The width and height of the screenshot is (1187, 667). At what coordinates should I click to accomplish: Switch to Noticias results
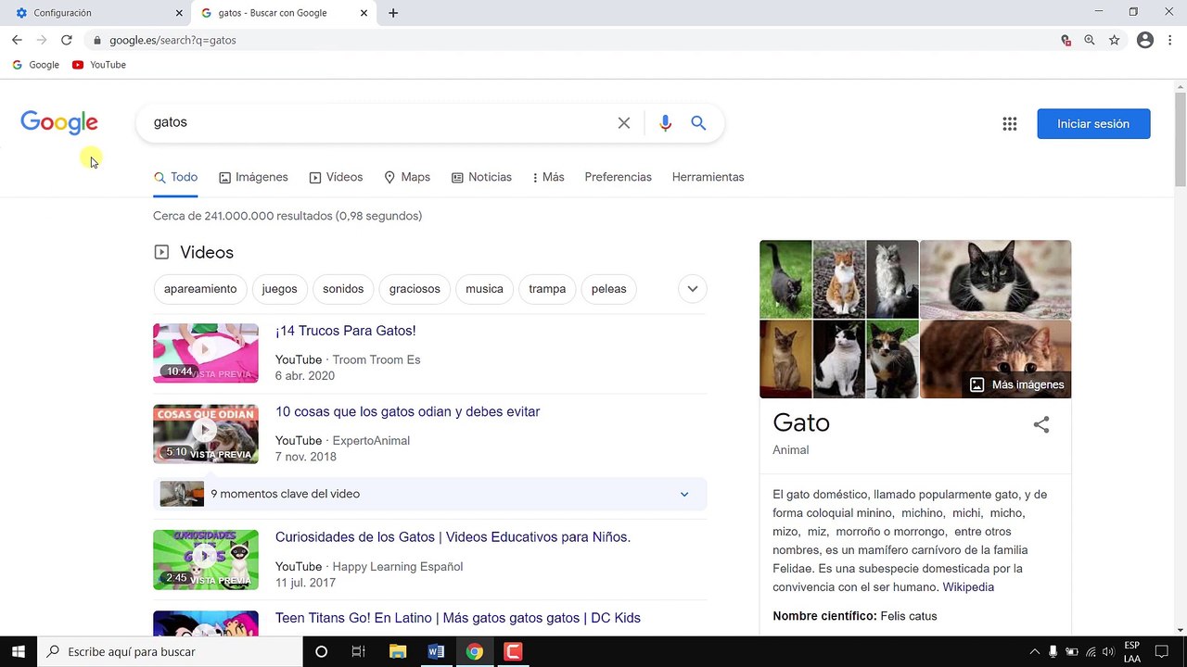(481, 177)
